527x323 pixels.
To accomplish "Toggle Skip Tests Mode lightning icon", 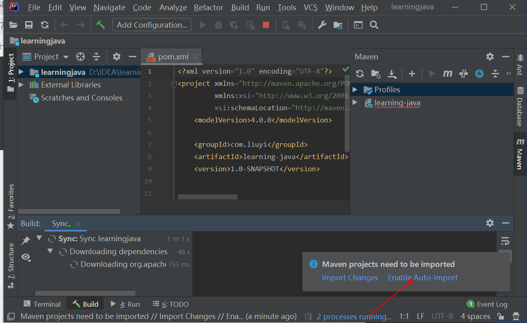I will 479,74.
